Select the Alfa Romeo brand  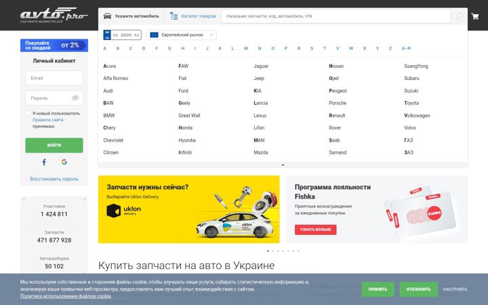115,79
